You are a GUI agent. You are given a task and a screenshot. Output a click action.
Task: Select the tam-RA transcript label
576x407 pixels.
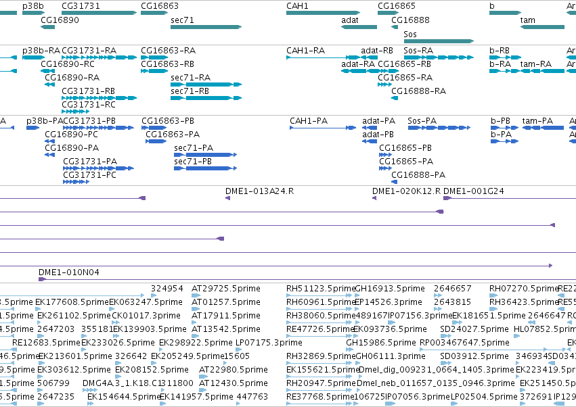click(x=536, y=64)
